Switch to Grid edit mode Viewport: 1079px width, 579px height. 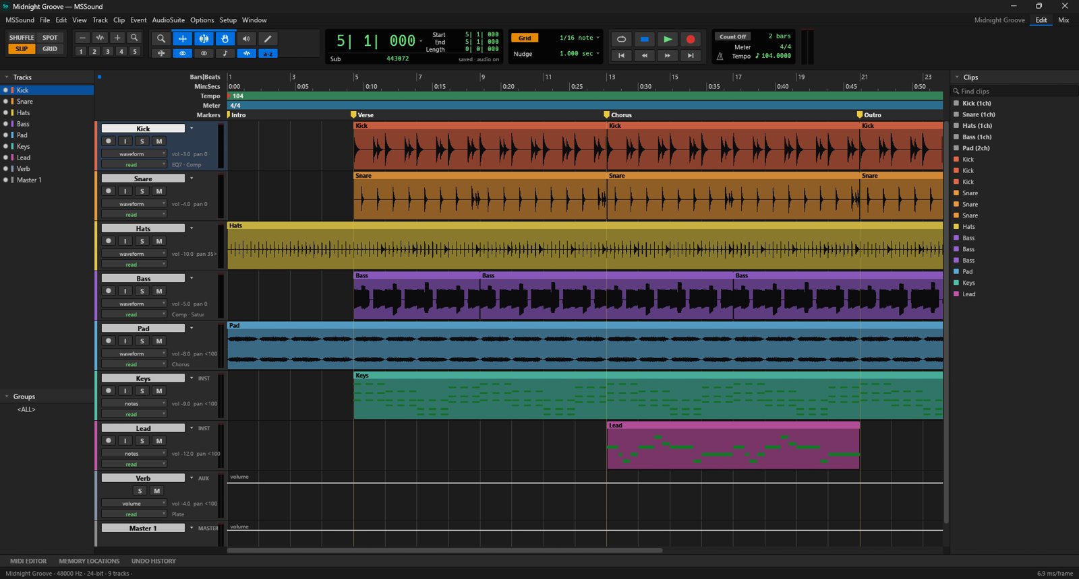50,48
